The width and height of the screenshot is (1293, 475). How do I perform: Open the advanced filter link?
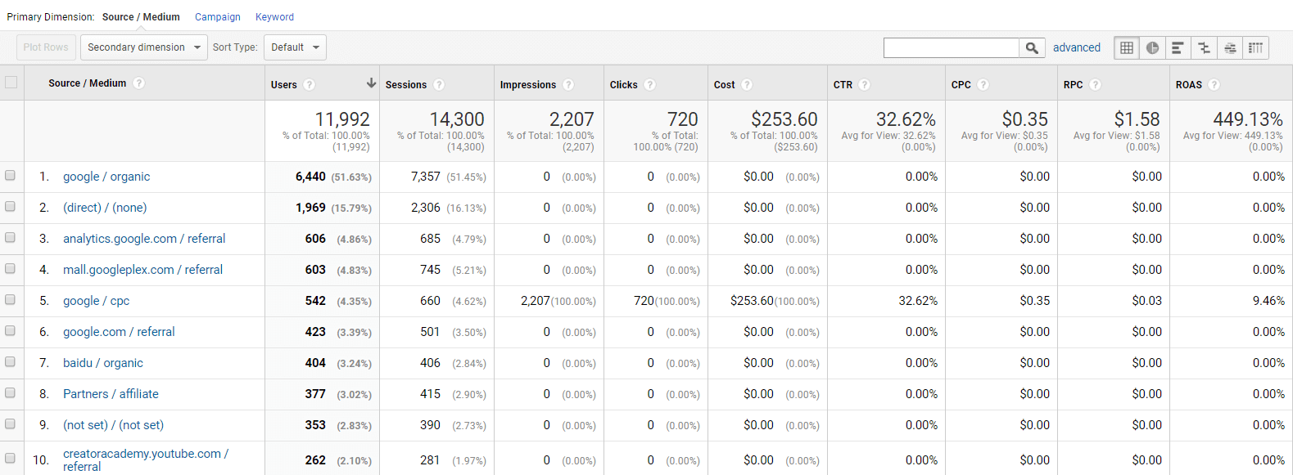[x=1077, y=47]
